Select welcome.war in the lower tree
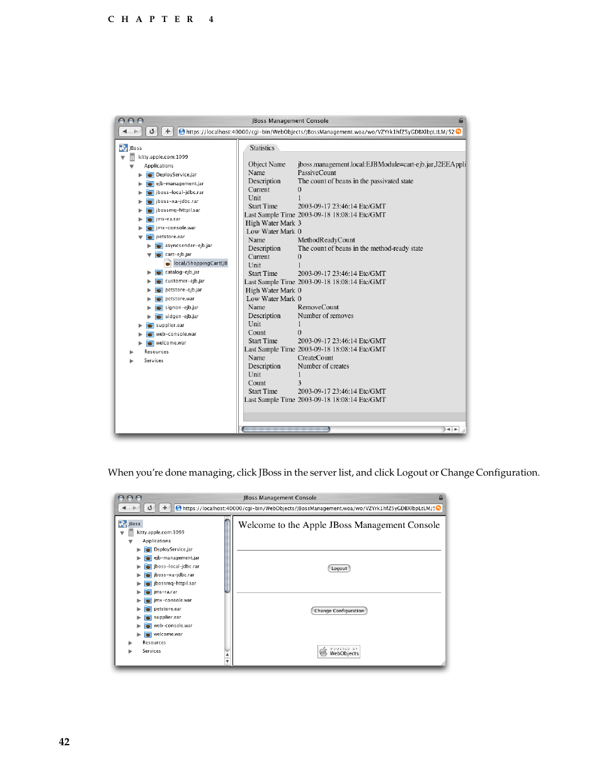 pyautogui.click(x=168, y=634)
